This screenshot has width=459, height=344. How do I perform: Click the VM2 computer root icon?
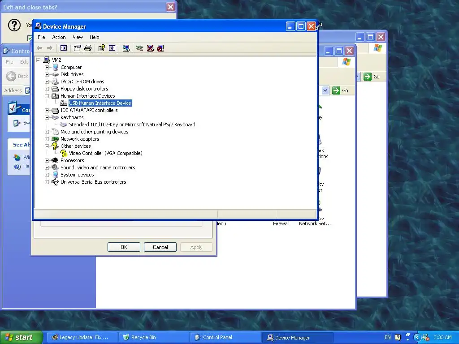(x=47, y=60)
